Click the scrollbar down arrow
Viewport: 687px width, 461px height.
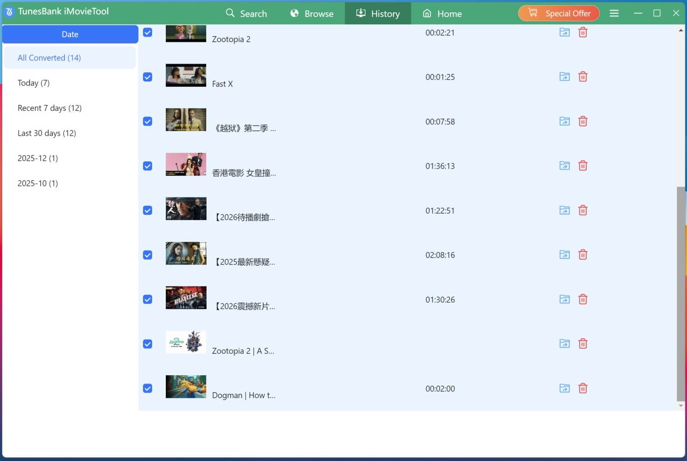click(x=681, y=406)
